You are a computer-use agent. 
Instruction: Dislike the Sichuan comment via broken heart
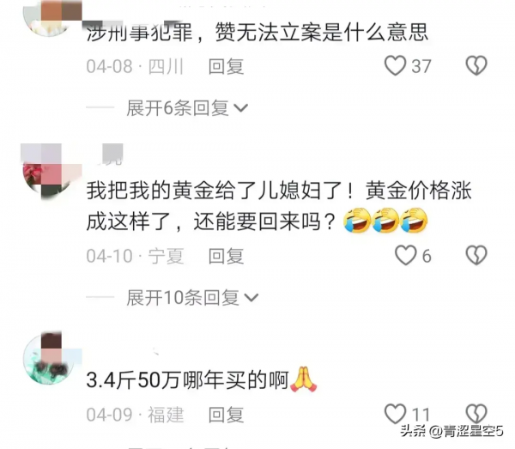pyautogui.click(x=476, y=66)
